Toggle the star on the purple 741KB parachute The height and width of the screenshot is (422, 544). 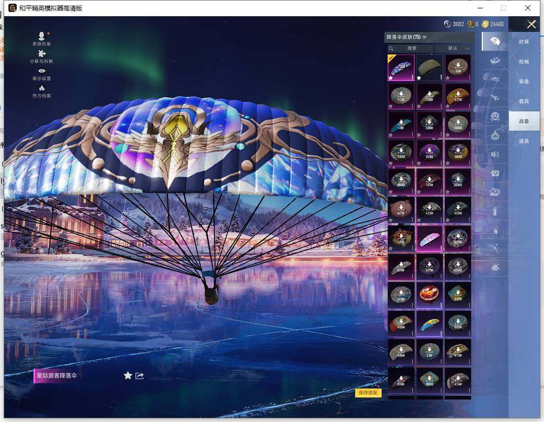point(419,163)
